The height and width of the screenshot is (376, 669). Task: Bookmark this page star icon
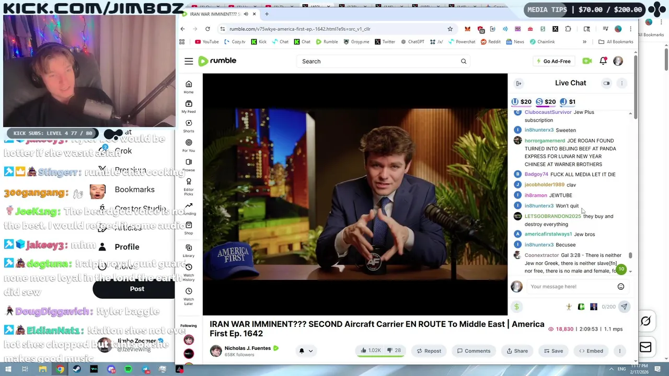tap(450, 29)
